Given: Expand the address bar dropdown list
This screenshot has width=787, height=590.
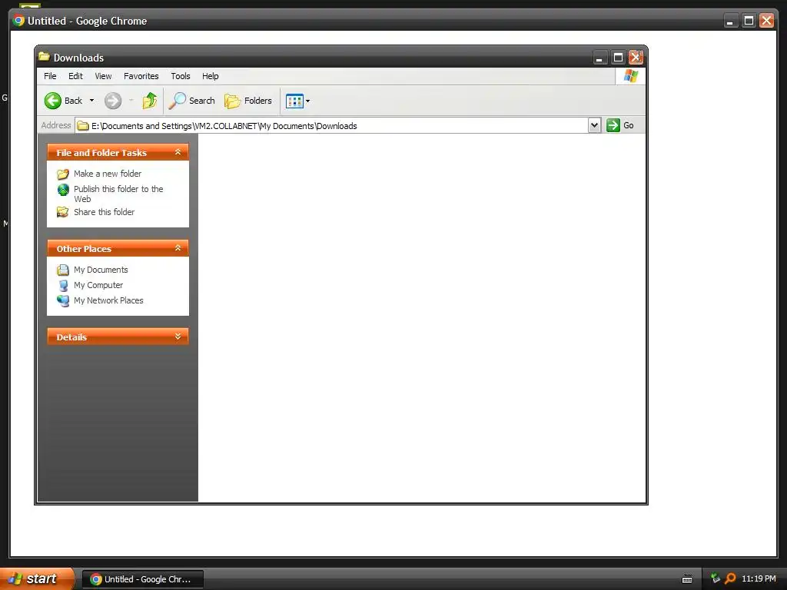Looking at the screenshot, I should pos(594,125).
